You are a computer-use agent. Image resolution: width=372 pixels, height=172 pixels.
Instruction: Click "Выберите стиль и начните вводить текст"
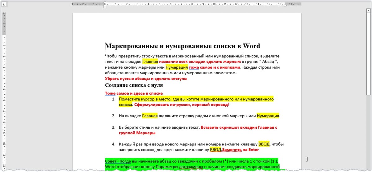tap(159, 127)
